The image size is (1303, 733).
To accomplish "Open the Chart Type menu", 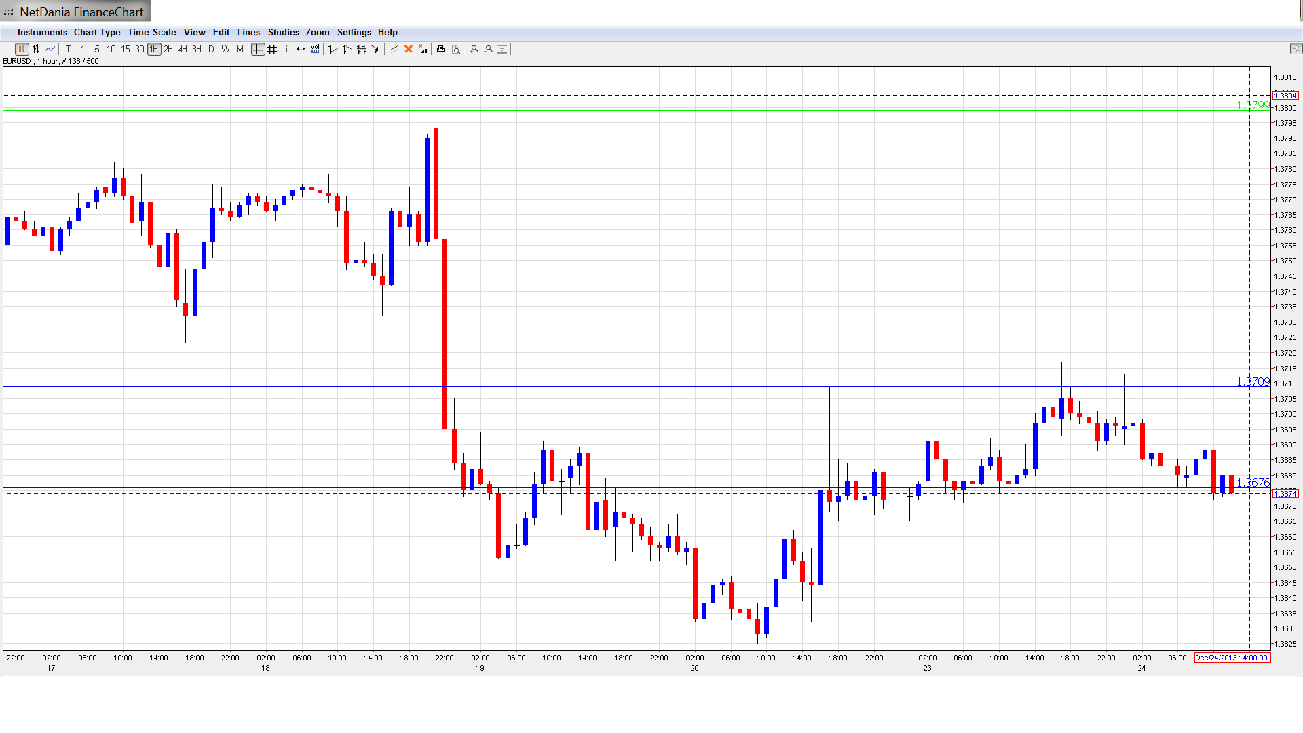I will [x=97, y=32].
